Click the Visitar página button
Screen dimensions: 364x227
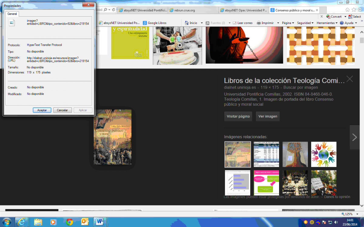pyautogui.click(x=238, y=116)
